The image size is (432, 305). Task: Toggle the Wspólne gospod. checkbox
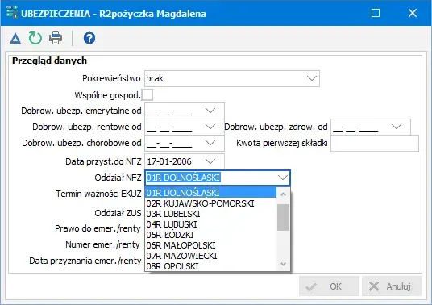point(147,95)
